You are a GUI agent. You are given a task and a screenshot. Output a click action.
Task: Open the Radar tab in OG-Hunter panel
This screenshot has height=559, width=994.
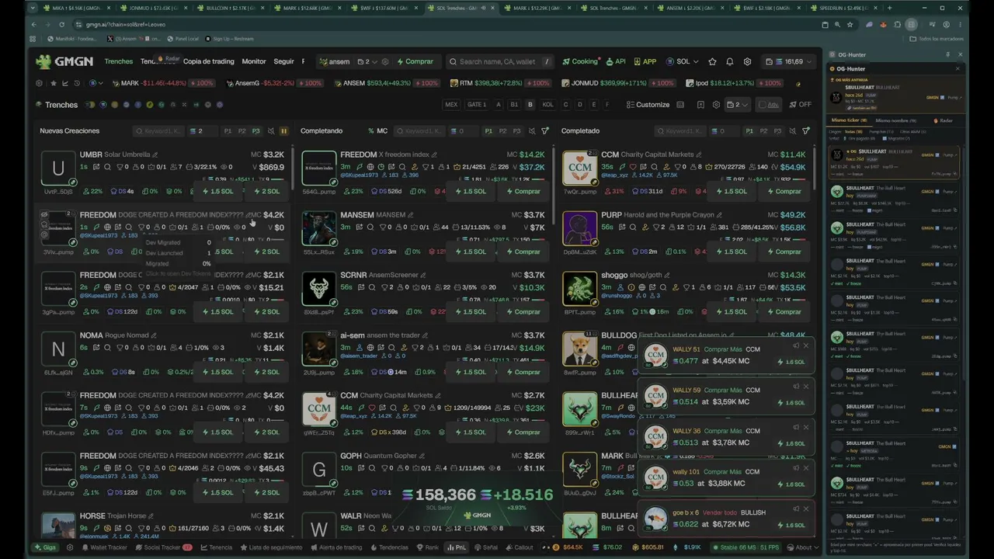click(943, 120)
